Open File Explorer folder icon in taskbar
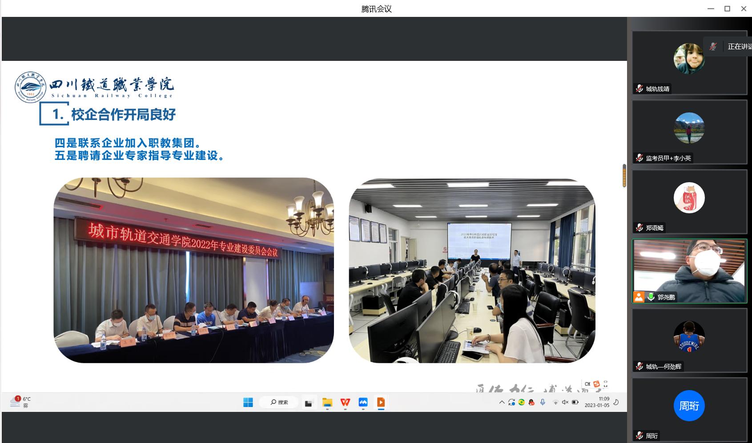The image size is (752, 443). pyautogui.click(x=327, y=403)
